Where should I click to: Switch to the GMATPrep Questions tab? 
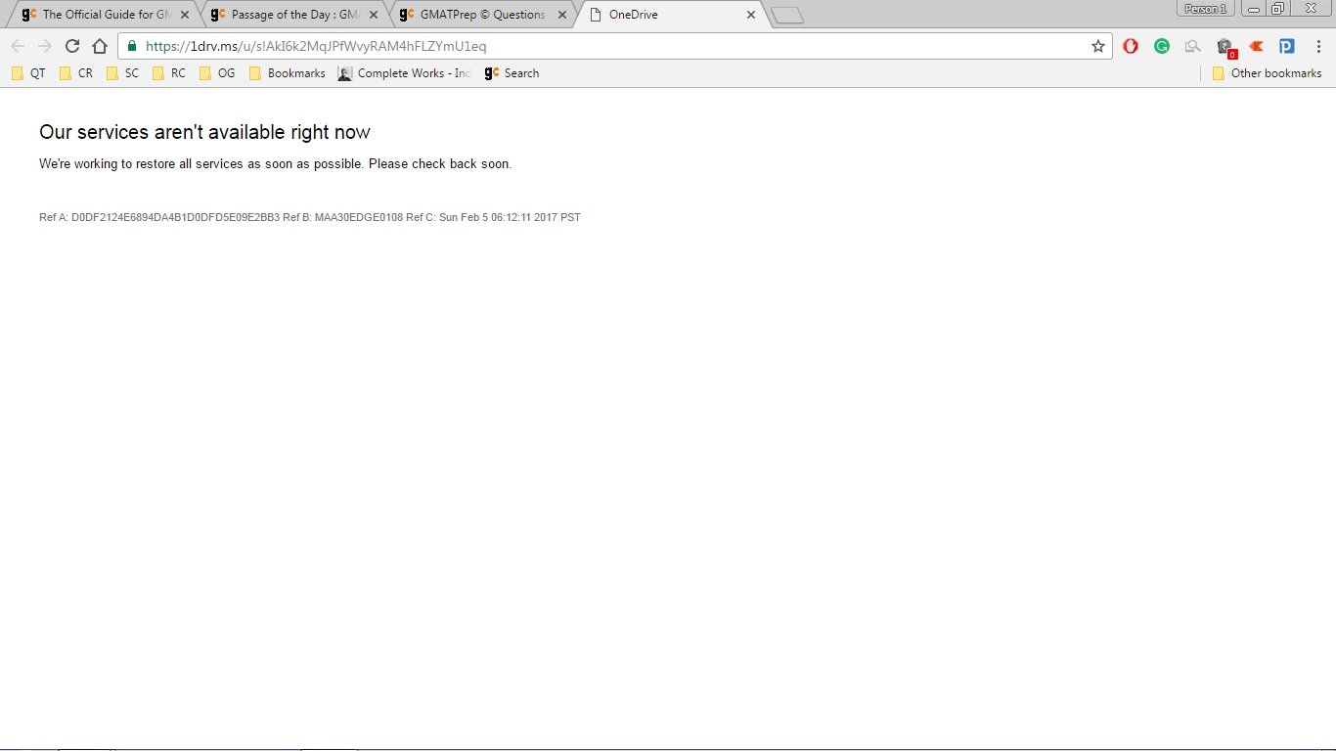[x=481, y=15]
